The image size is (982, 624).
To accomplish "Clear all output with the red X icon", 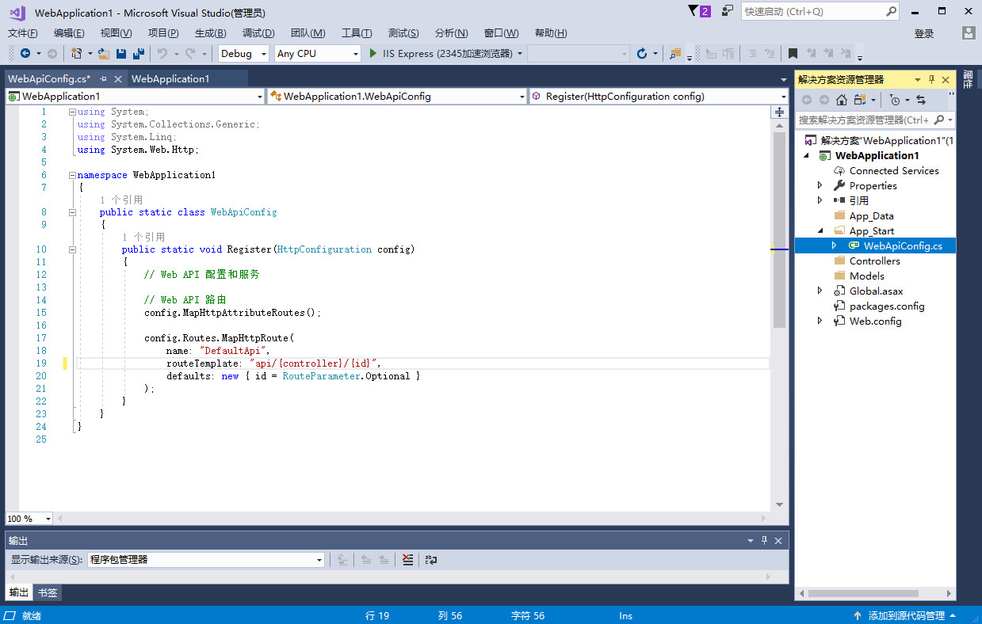I will [x=408, y=559].
